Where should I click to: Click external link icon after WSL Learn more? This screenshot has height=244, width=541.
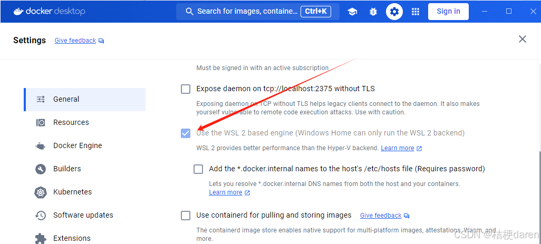point(419,148)
